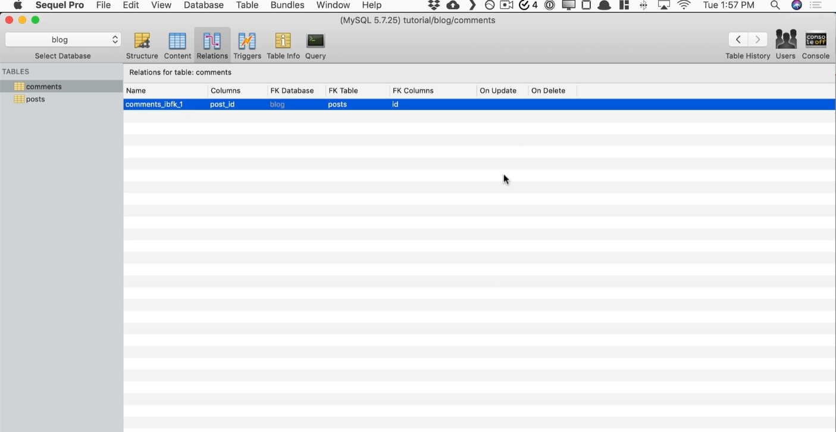The height and width of the screenshot is (432, 836).
Task: Open the Users management icon
Action: (786, 46)
